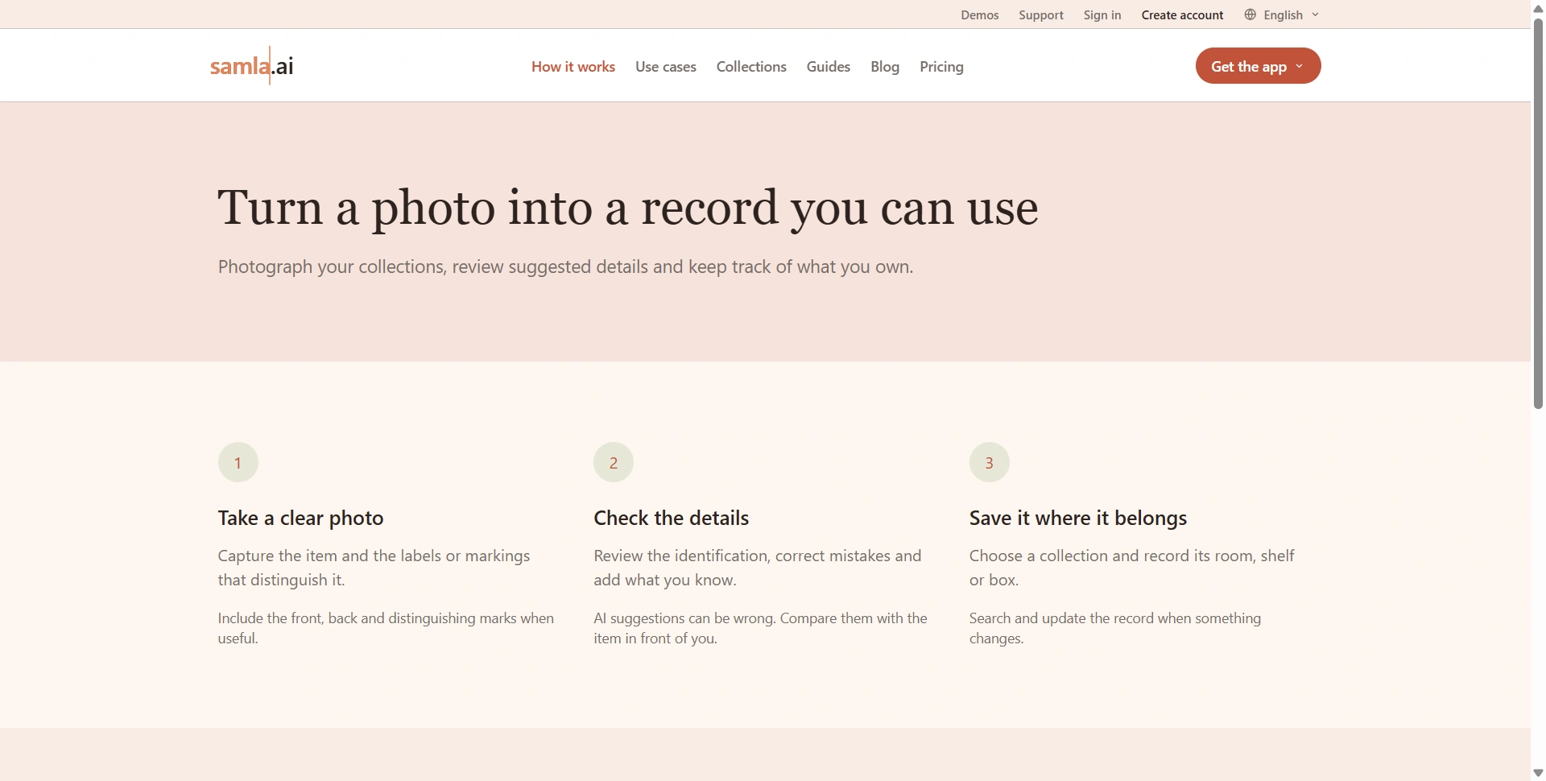Click Create account
The image size is (1546, 781).
click(x=1182, y=15)
